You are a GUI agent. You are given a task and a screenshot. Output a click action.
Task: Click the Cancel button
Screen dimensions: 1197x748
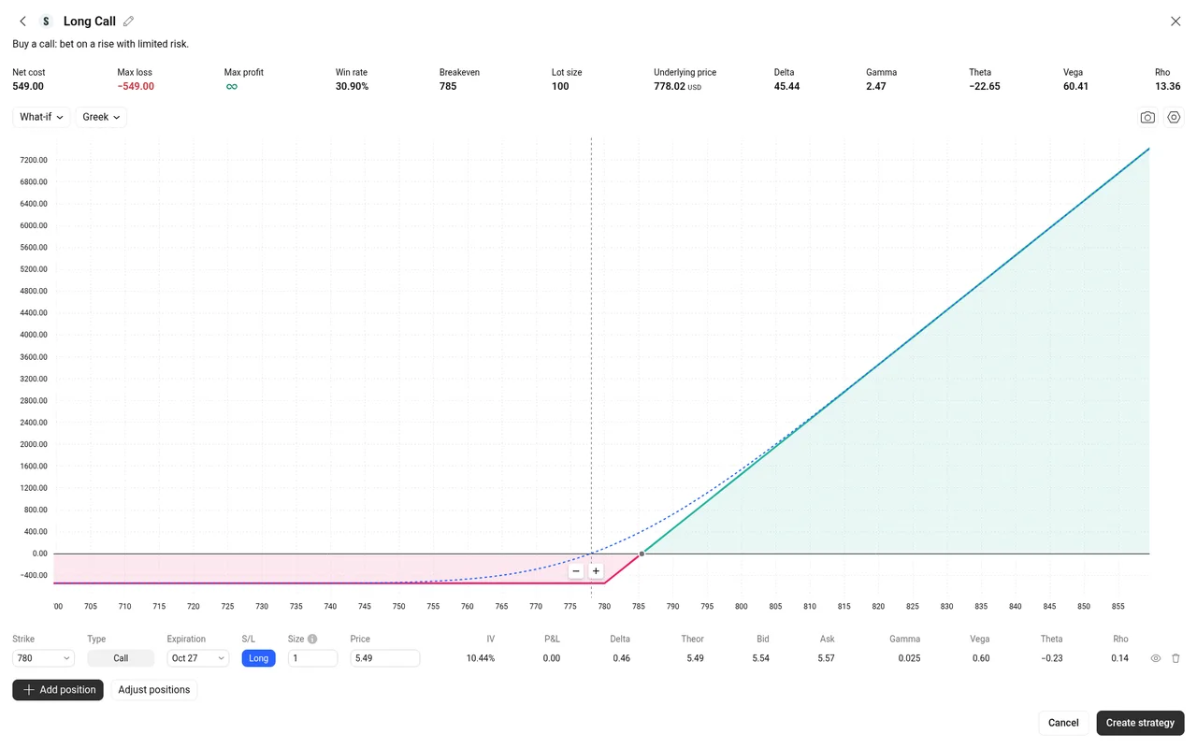pyautogui.click(x=1063, y=723)
